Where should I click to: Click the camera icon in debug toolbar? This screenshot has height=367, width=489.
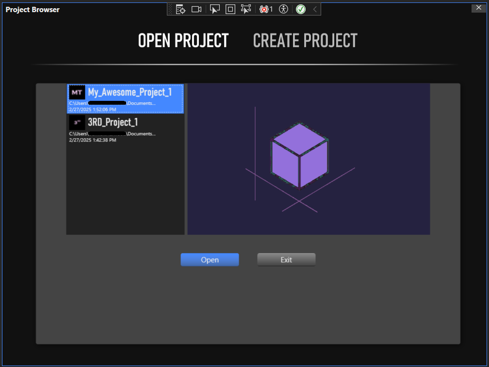tap(196, 9)
